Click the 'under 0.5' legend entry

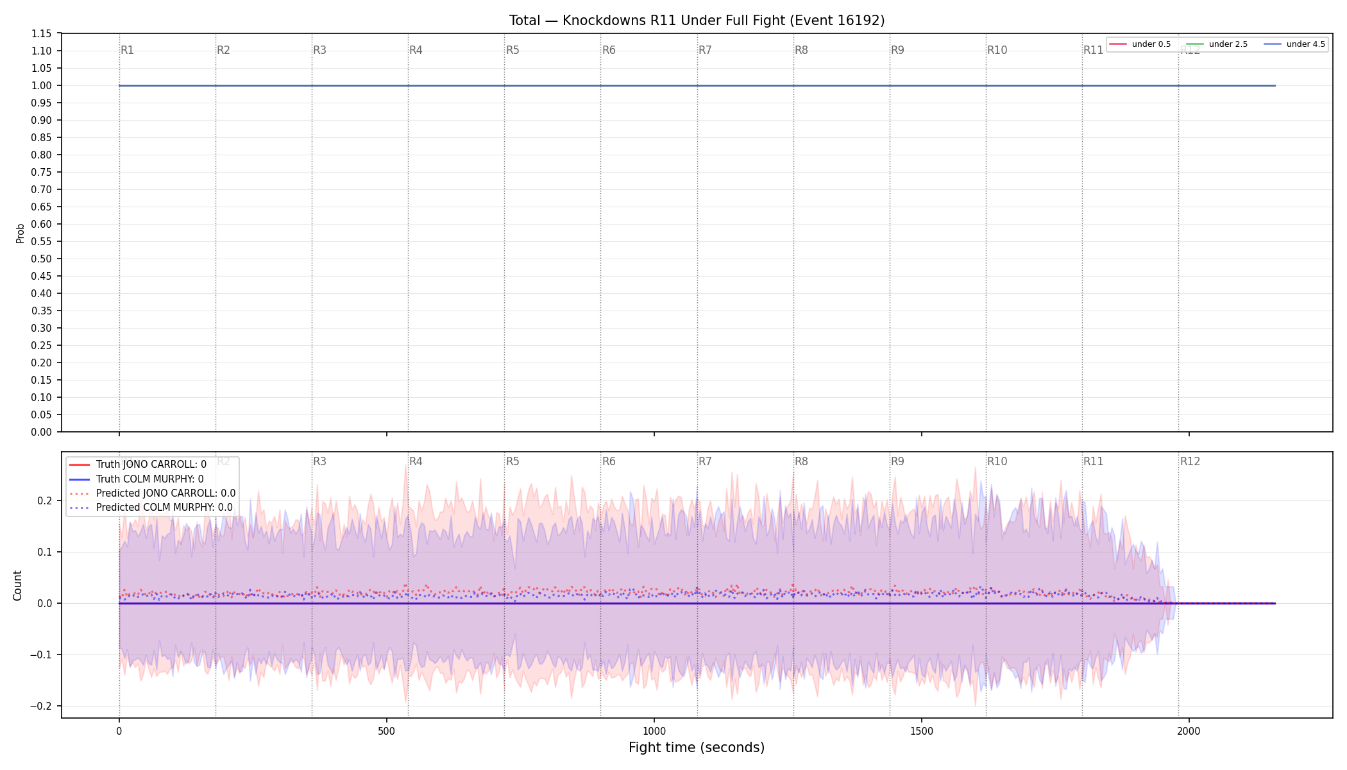pyautogui.click(x=1140, y=44)
